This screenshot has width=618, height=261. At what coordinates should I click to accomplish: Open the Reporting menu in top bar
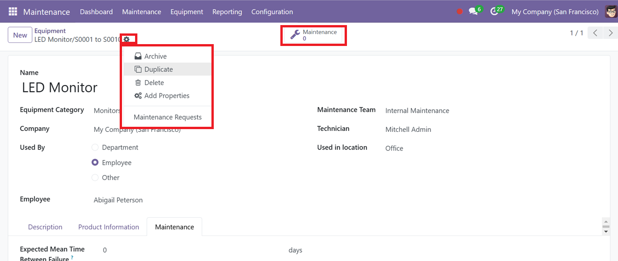click(x=227, y=12)
